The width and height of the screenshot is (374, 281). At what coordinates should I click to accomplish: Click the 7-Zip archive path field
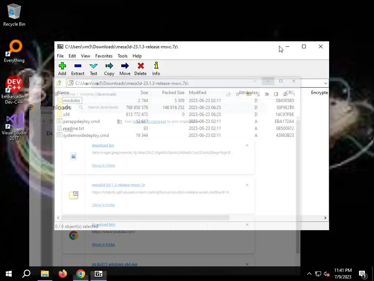(x=194, y=83)
